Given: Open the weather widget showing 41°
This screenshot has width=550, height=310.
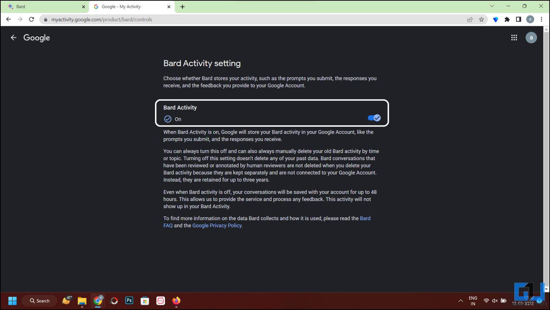Looking at the screenshot, I should (67, 300).
